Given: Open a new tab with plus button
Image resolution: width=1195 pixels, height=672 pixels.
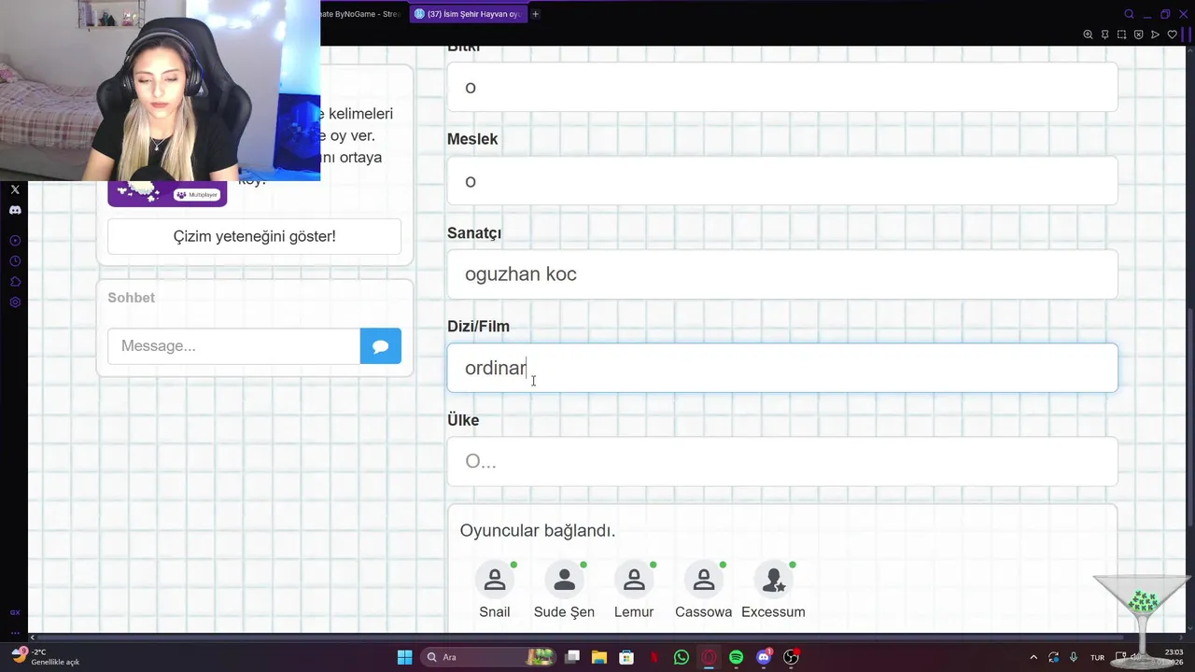Looking at the screenshot, I should tap(535, 14).
